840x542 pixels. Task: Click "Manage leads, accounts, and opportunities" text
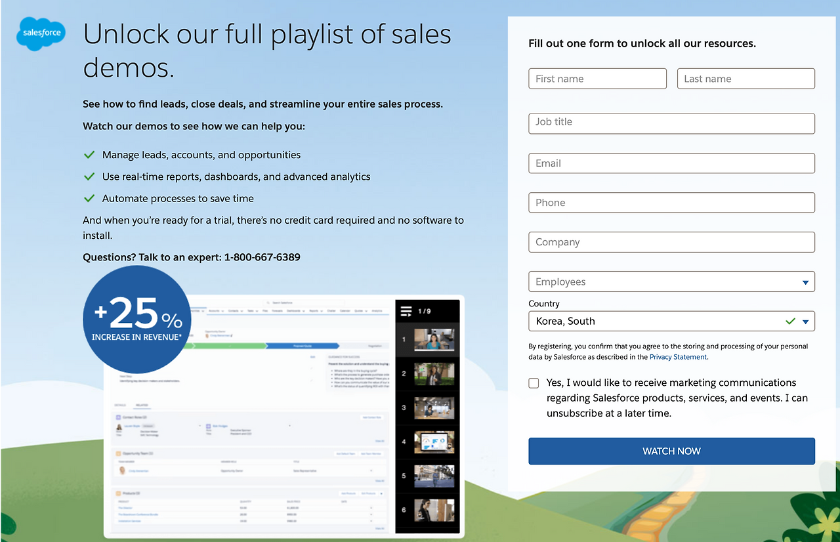coord(201,156)
